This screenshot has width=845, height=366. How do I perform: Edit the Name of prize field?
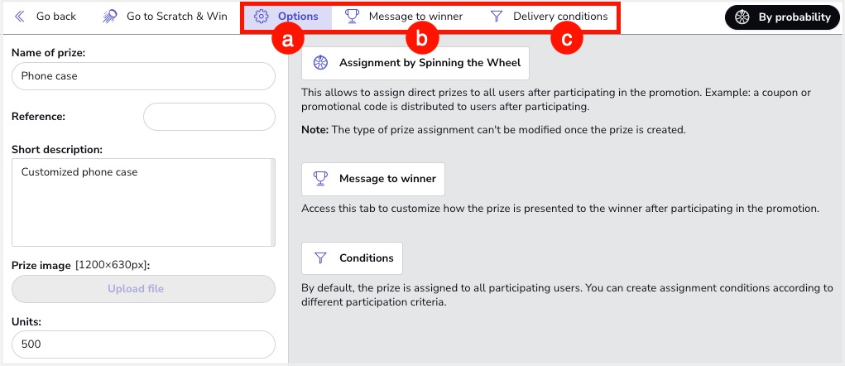[x=143, y=76]
